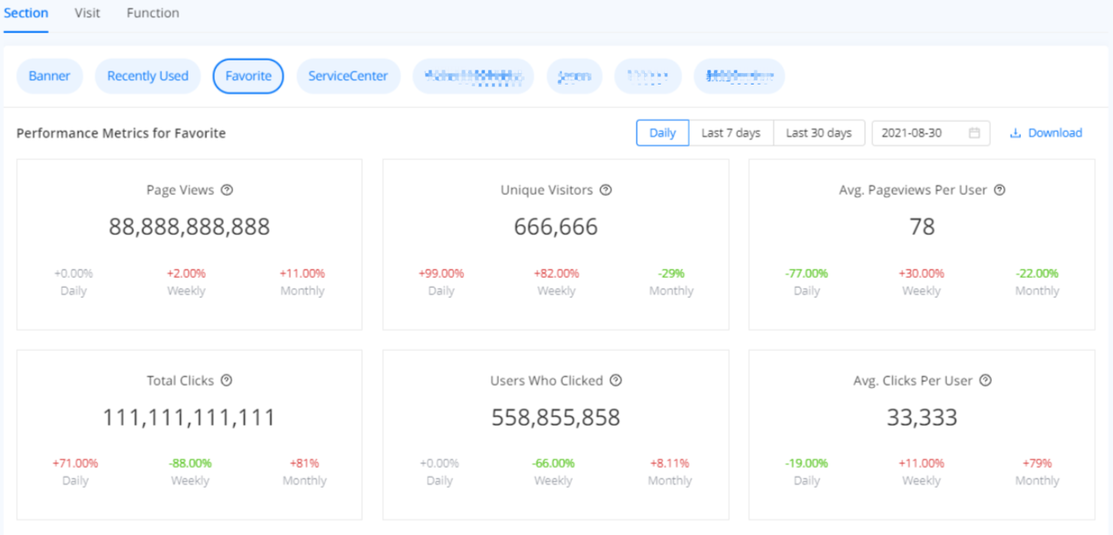Open the Visit tab
The width and height of the screenshot is (1113, 535).
click(87, 13)
